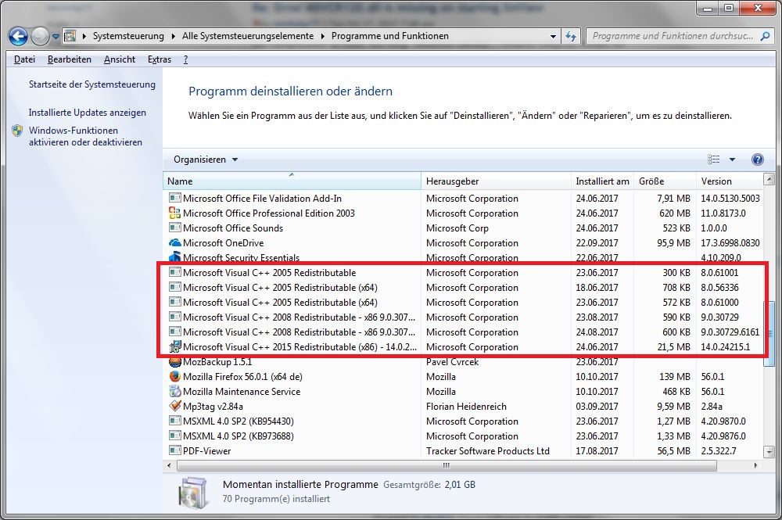Image resolution: width=782 pixels, height=520 pixels.
Task: Click the horizontal scrollbar thumb
Action: pyautogui.click(x=447, y=466)
